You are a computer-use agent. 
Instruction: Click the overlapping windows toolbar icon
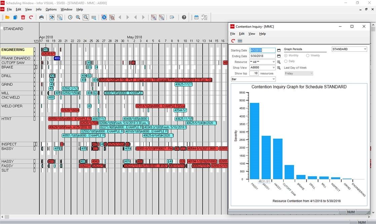(x=112, y=17)
